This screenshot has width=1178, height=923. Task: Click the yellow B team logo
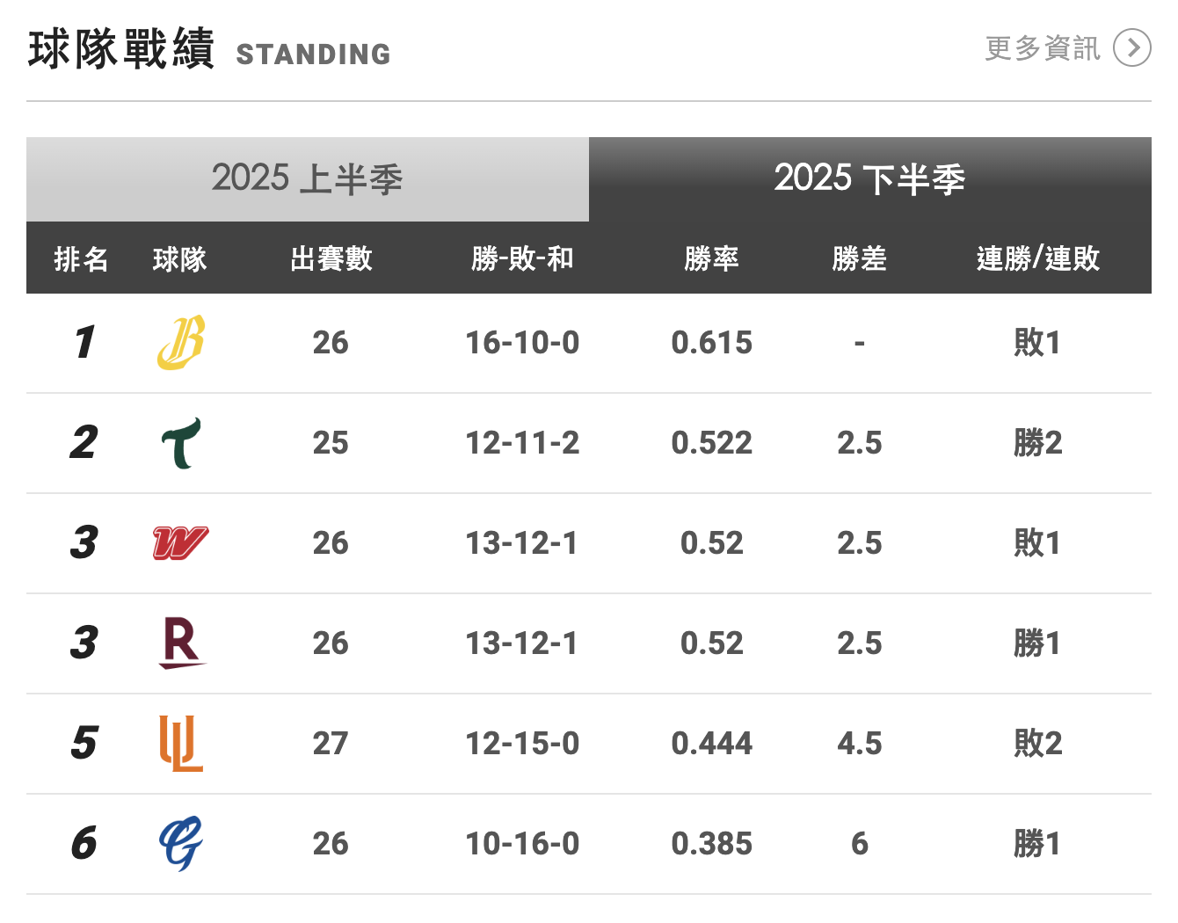click(x=181, y=342)
